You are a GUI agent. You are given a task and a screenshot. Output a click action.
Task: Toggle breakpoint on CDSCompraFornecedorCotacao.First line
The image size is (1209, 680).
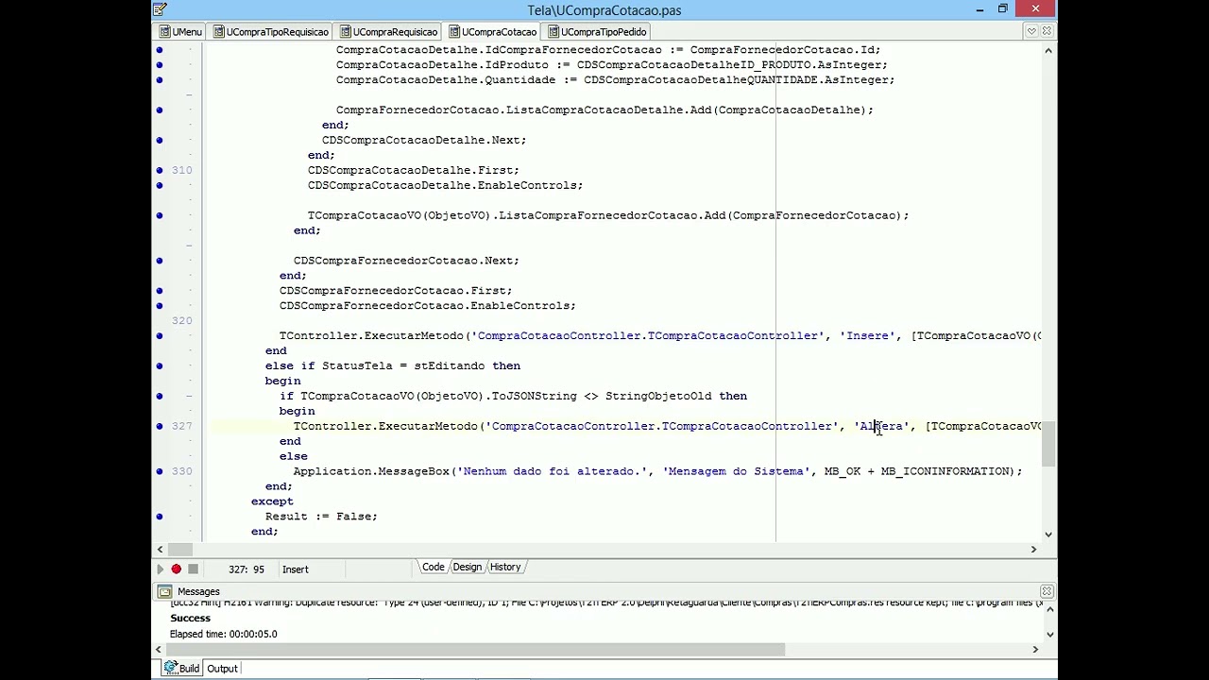pyautogui.click(x=160, y=291)
